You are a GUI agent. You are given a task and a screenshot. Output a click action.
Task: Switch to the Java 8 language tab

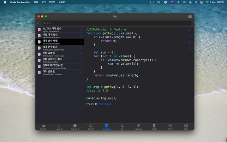[x=59, y=127]
